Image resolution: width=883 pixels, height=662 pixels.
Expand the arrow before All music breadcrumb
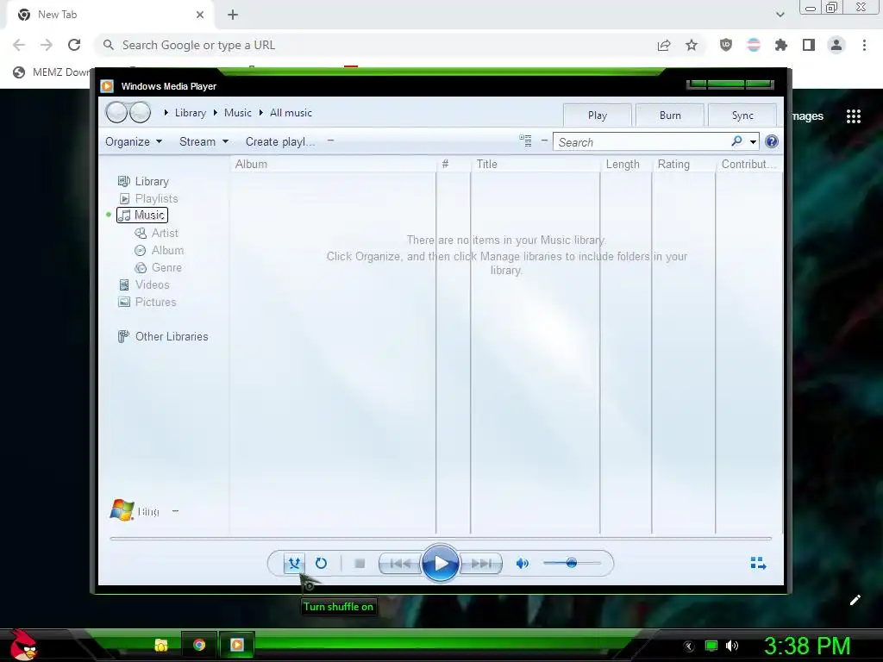click(x=261, y=113)
